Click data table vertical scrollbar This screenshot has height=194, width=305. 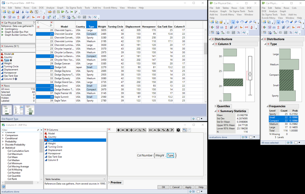205,48
